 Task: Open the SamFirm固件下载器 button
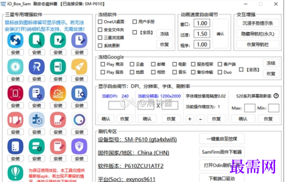[x=222, y=152]
